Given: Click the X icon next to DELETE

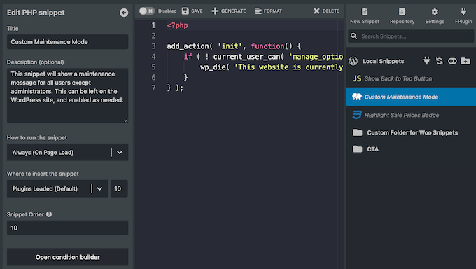Looking at the screenshot, I should click(316, 11).
